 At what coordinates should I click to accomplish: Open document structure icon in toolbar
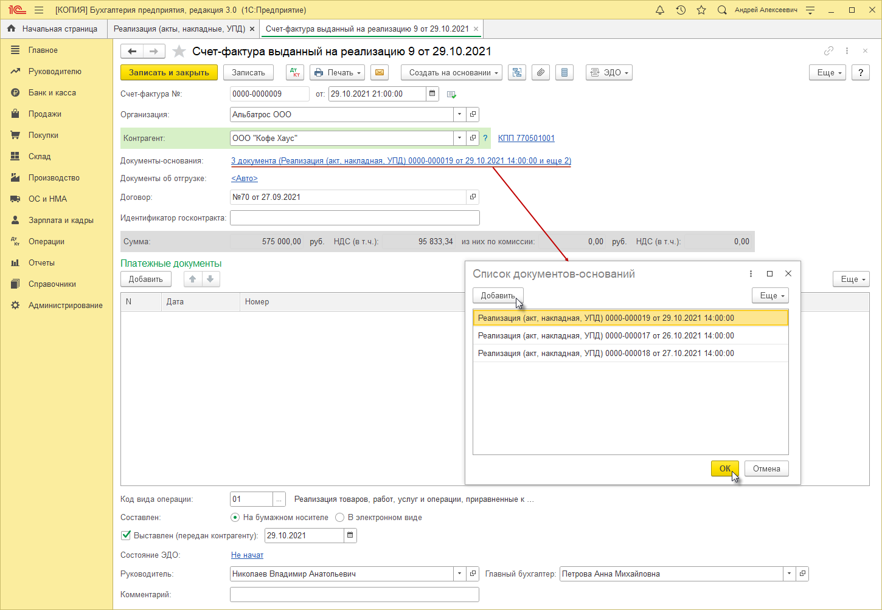point(517,72)
